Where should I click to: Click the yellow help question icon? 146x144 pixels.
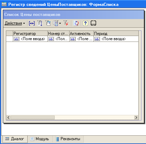coord(85,23)
